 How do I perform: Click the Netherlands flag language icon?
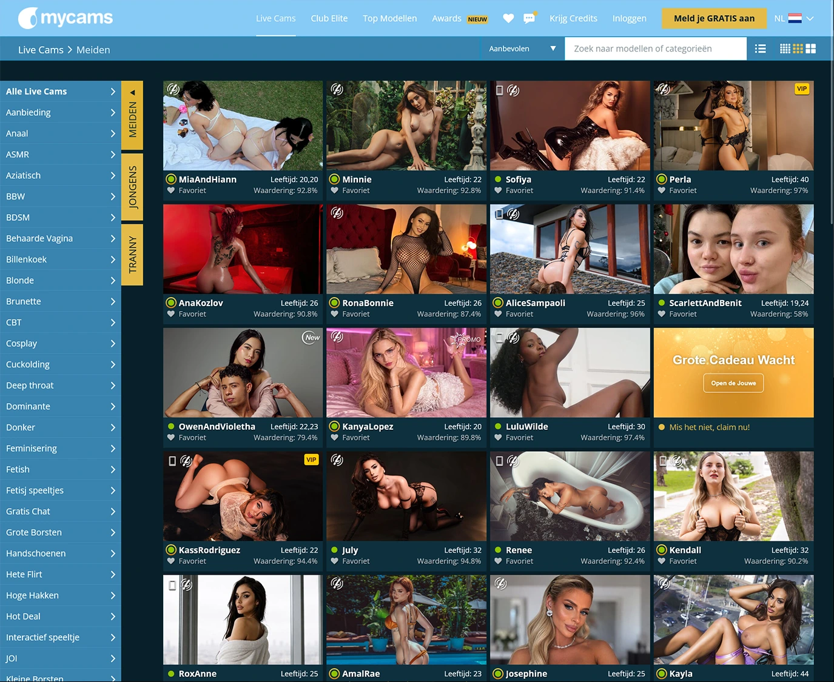click(x=795, y=18)
